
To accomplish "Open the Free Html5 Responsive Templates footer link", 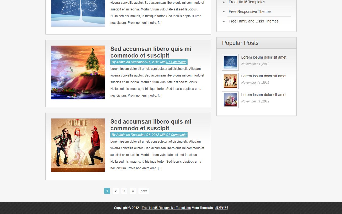I will pyautogui.click(x=166, y=208).
